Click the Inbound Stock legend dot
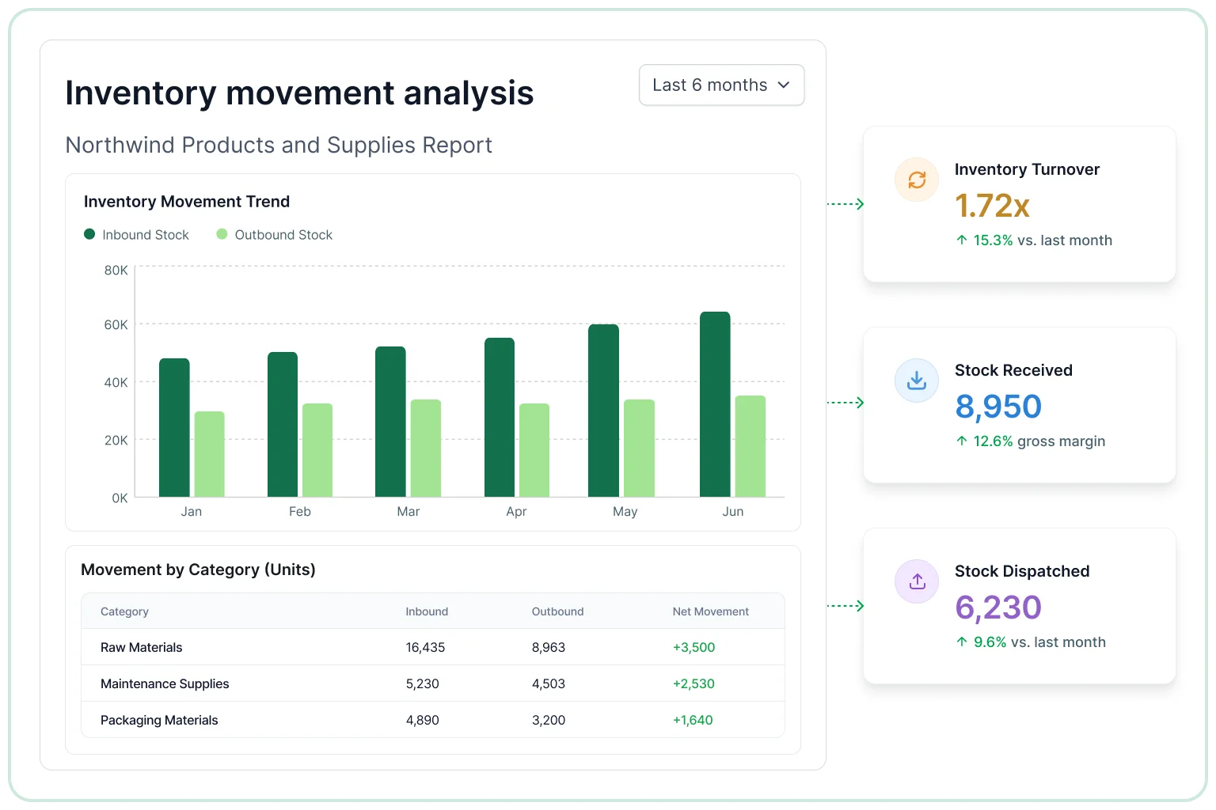Image resolution: width=1216 pixels, height=810 pixels. (89, 234)
